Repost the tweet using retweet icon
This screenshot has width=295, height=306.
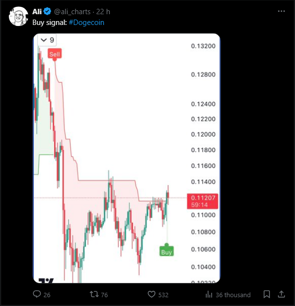(94, 294)
